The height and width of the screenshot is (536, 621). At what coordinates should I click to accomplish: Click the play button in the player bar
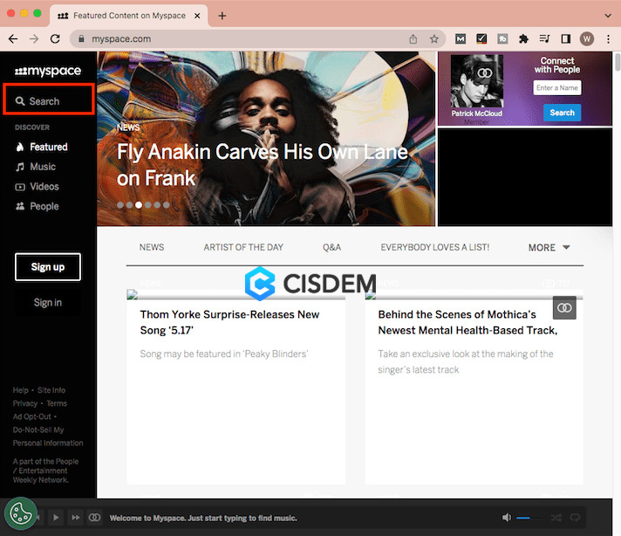coord(56,518)
